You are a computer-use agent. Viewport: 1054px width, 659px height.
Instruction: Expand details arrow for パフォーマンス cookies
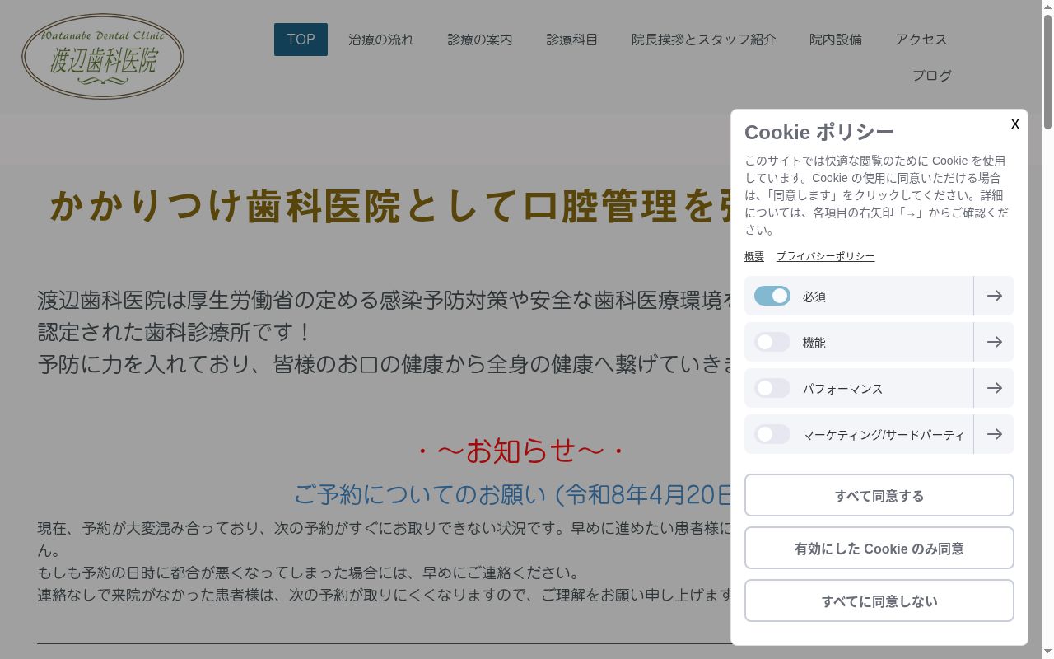pyautogui.click(x=994, y=388)
